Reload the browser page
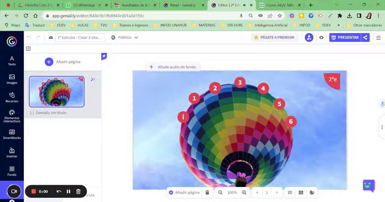The width and height of the screenshot is (385, 202). point(26,16)
